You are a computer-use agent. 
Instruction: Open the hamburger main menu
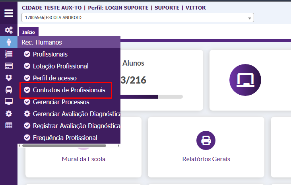coord(8,13)
